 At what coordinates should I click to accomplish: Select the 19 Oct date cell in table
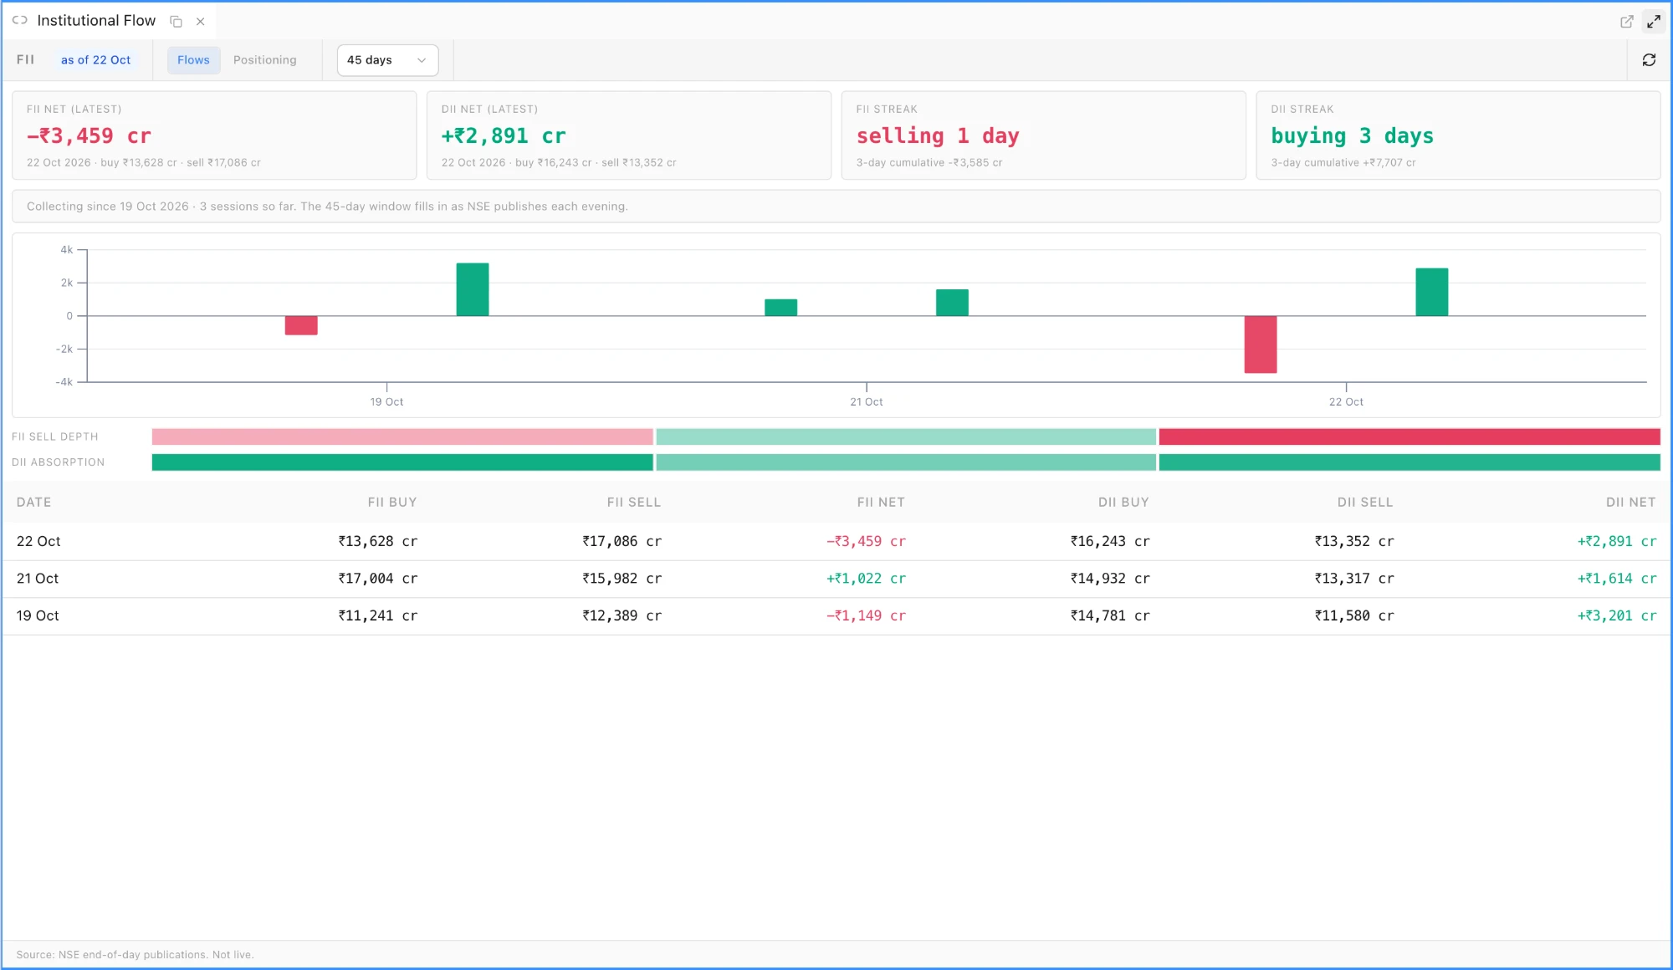[38, 616]
